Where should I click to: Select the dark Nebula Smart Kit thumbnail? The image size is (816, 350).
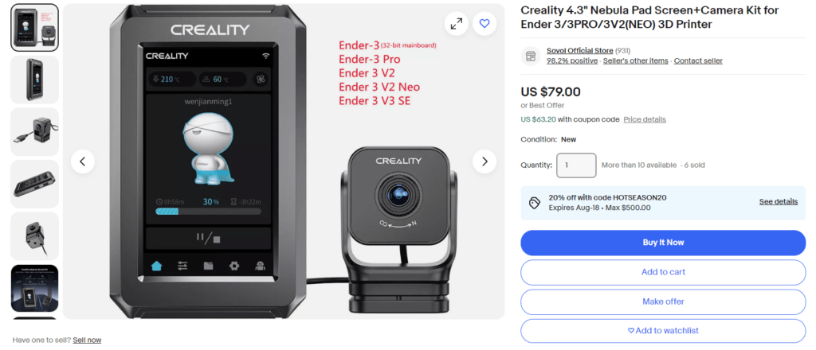click(35, 288)
